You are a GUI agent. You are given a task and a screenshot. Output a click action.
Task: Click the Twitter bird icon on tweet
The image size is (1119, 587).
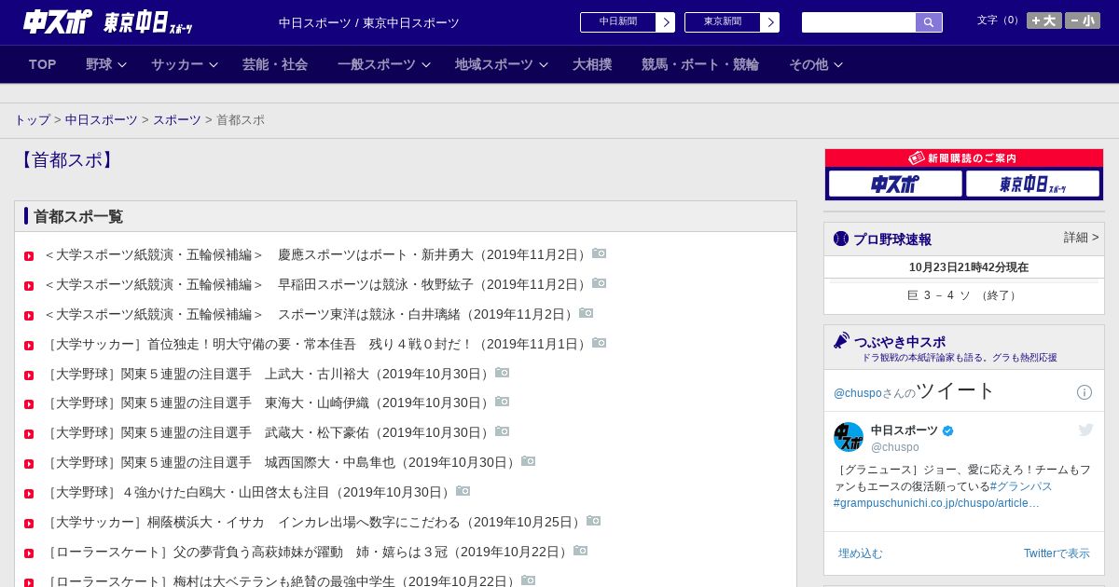coord(1085,430)
